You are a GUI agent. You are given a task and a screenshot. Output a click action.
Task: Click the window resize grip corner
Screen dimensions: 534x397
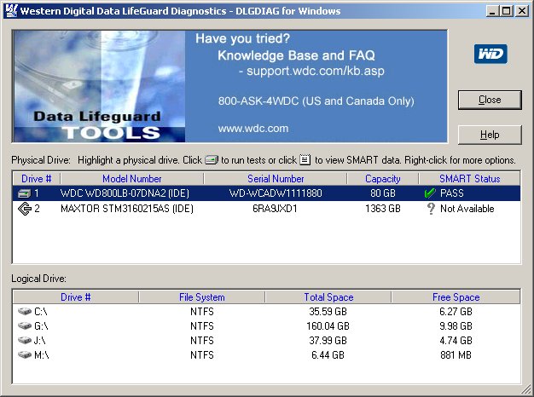click(x=526, y=390)
